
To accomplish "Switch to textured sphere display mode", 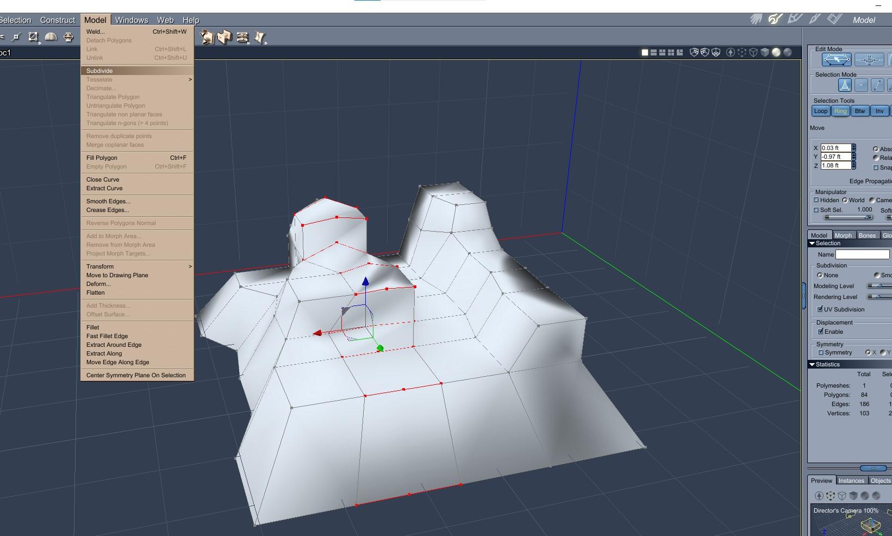I will click(x=788, y=52).
